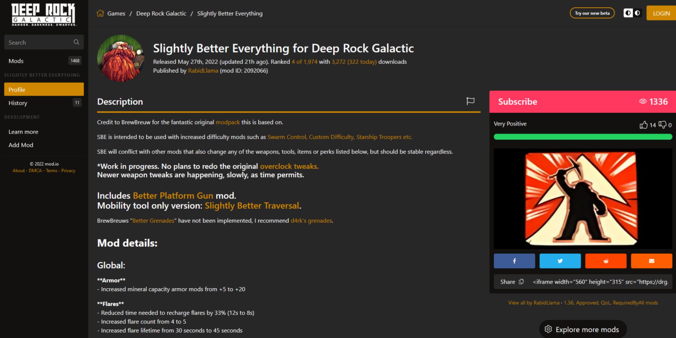Viewport: 676px width, 338px height.
Task: Click Slightly Better Everything breadcrumb
Action: click(230, 14)
